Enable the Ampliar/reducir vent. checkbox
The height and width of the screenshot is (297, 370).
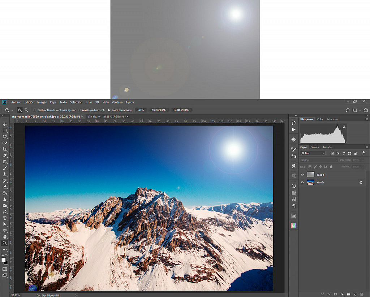click(x=79, y=110)
